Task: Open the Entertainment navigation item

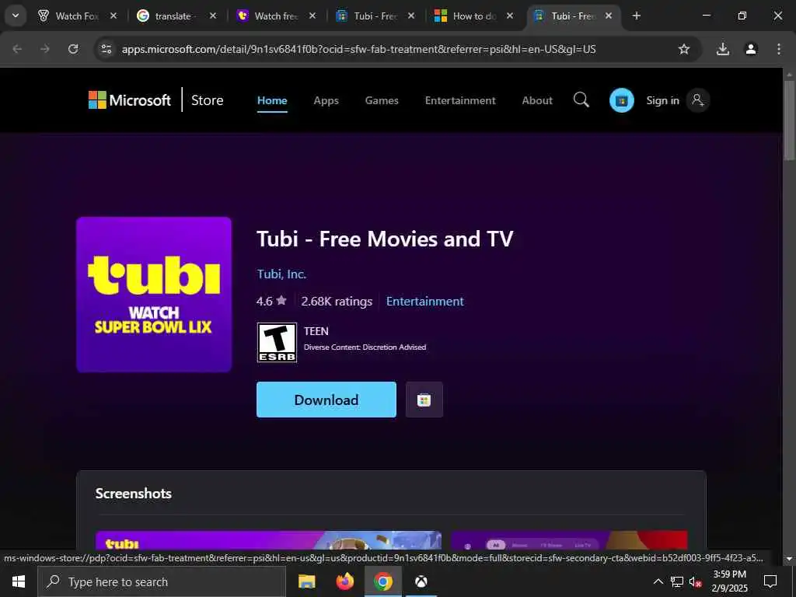Action: tap(460, 100)
